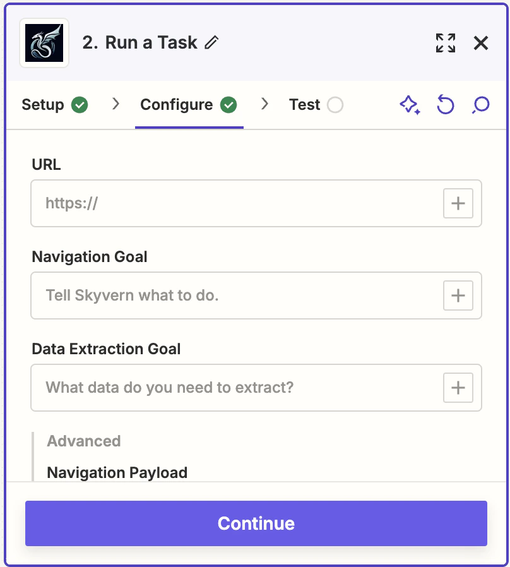Check the Setup completion indicator

tap(80, 105)
